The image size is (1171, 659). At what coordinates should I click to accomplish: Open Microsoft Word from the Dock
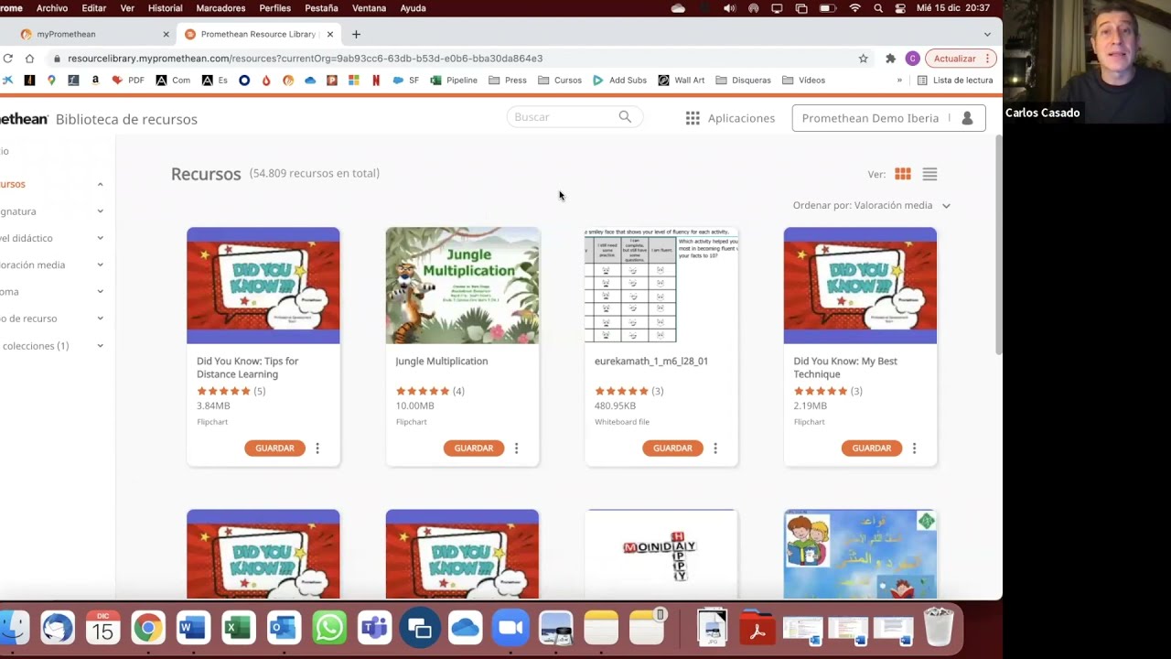tap(193, 629)
